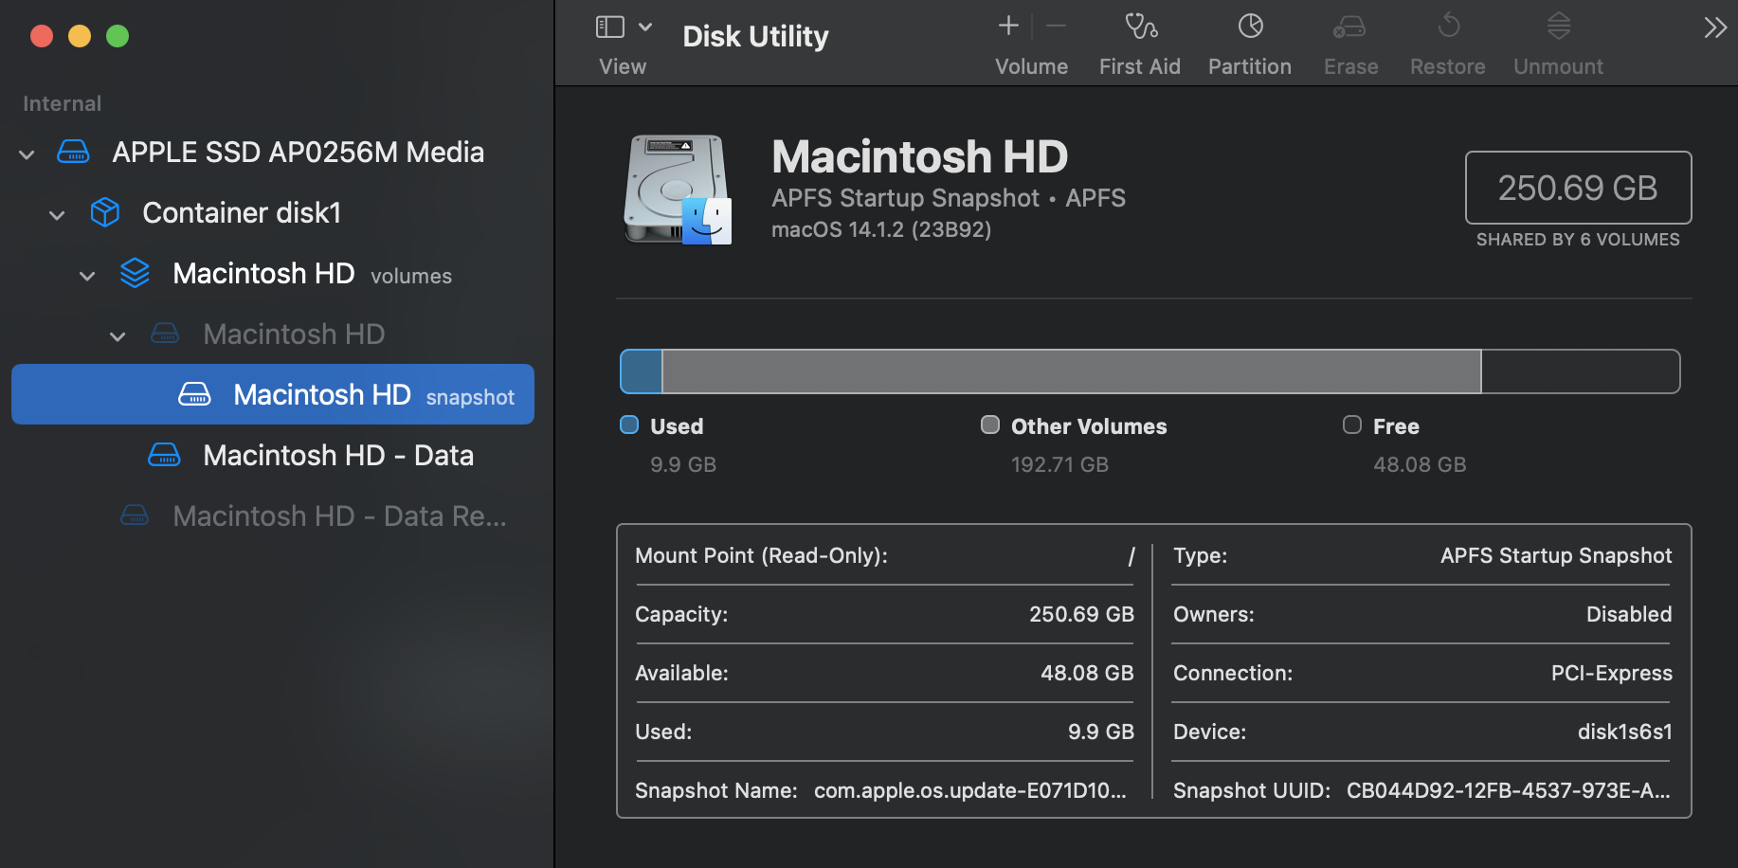Image resolution: width=1738 pixels, height=868 pixels.
Task: Click the blue Used segment of usage bar
Action: click(x=642, y=371)
